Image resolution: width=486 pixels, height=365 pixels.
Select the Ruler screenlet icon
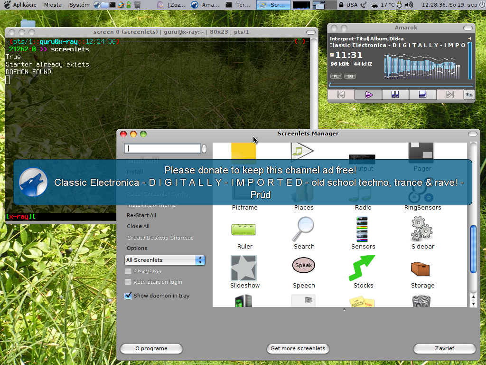[243, 230]
